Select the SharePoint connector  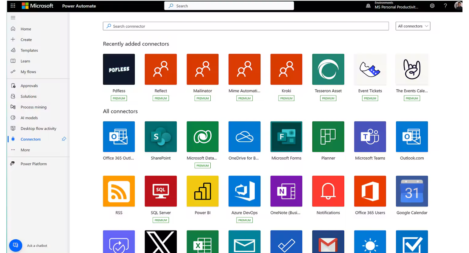coord(161,137)
